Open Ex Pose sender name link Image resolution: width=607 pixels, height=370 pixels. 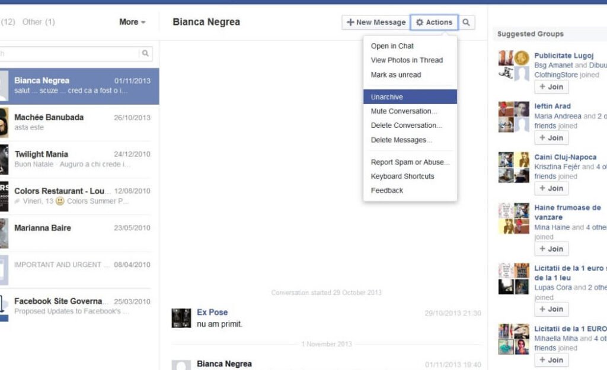(212, 312)
